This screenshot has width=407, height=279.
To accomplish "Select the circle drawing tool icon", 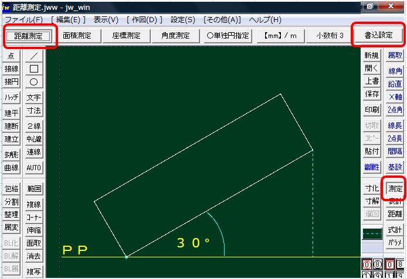I will point(34,82).
